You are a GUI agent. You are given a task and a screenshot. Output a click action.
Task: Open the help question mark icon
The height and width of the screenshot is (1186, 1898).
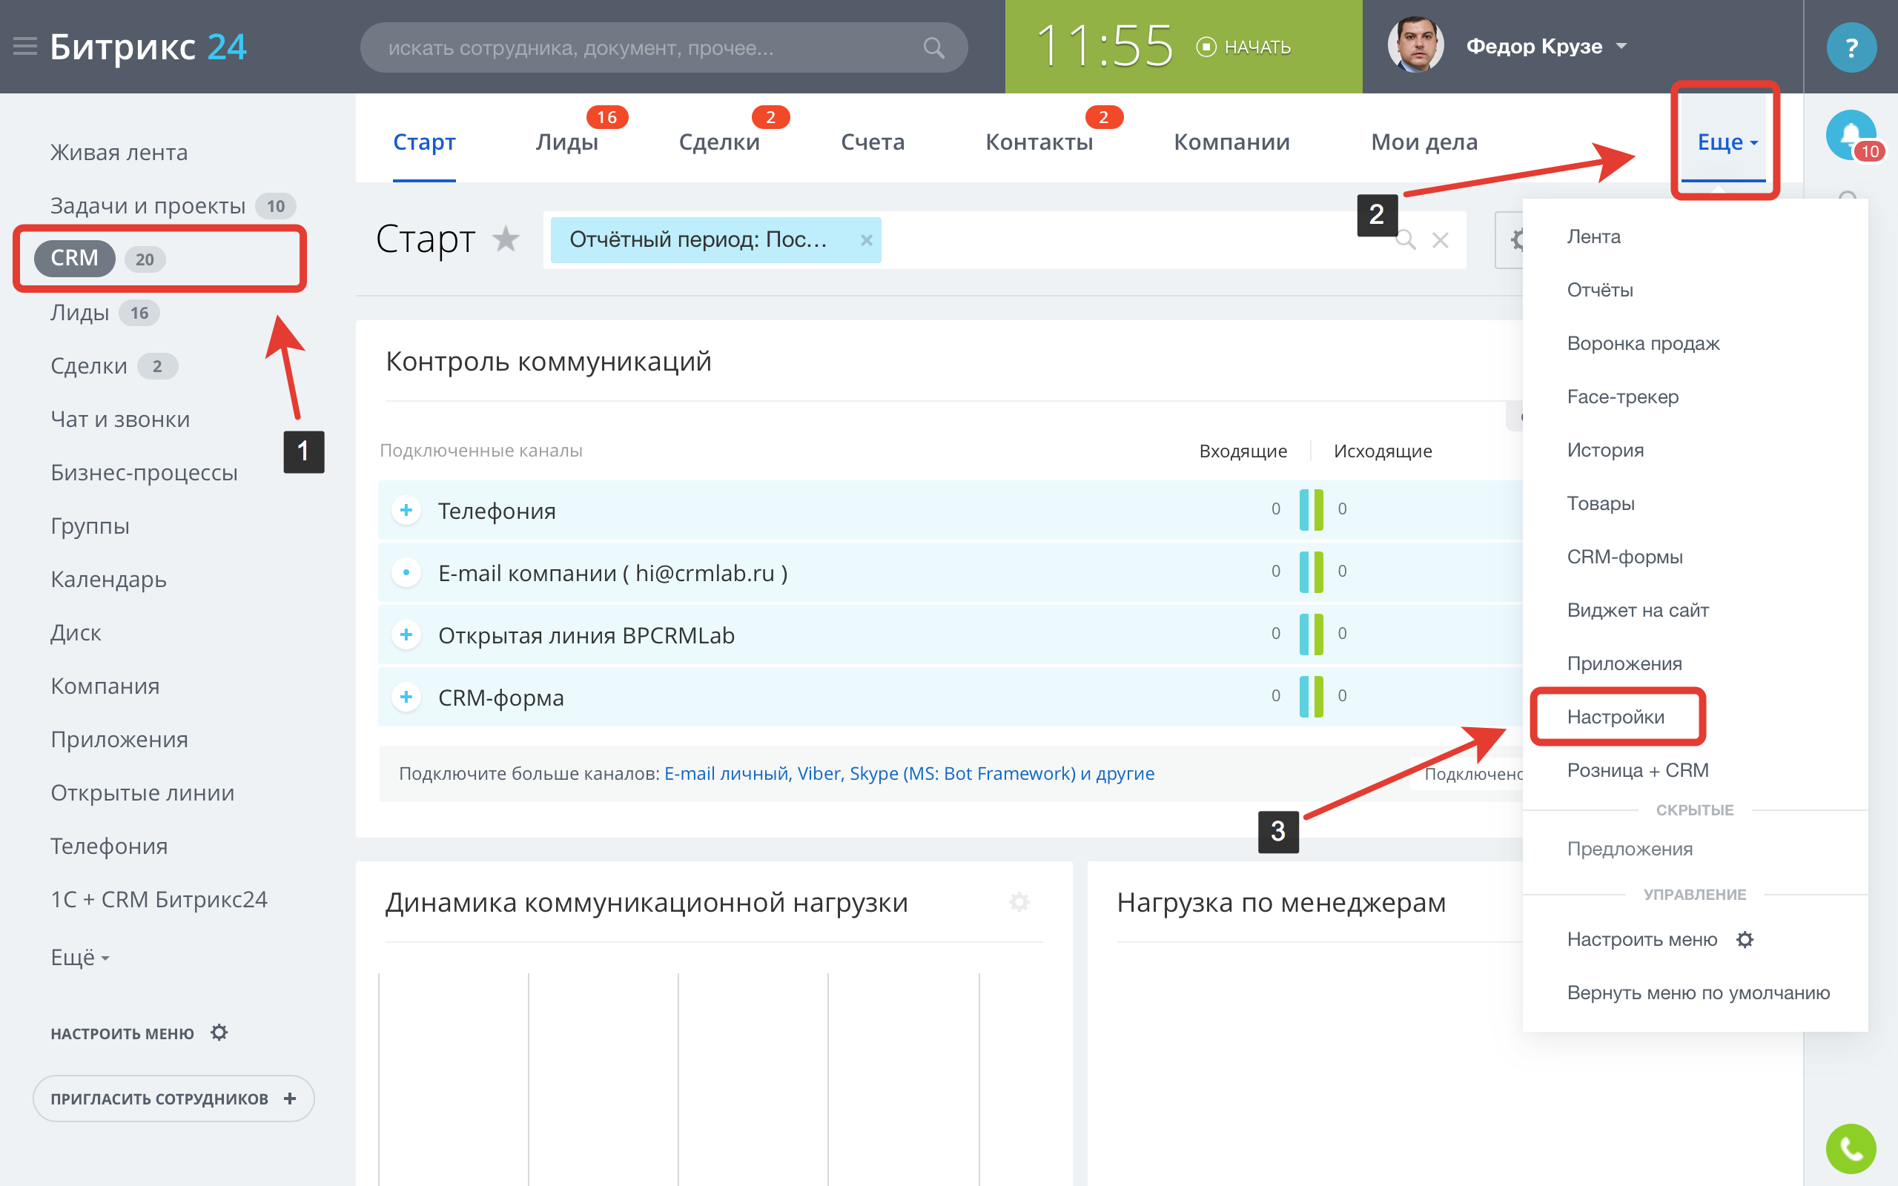[x=1851, y=48]
